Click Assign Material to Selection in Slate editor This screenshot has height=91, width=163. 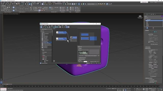pyautogui.click(x=48, y=27)
